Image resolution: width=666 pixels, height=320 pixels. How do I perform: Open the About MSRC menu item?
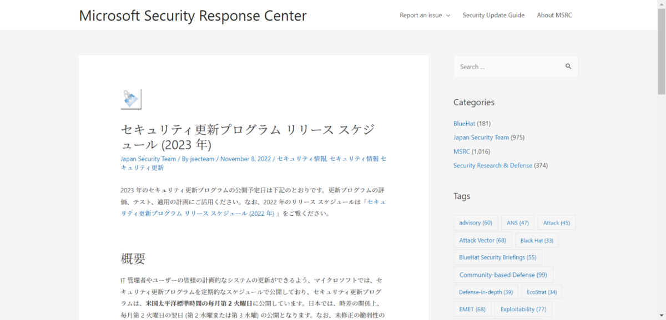pos(554,15)
